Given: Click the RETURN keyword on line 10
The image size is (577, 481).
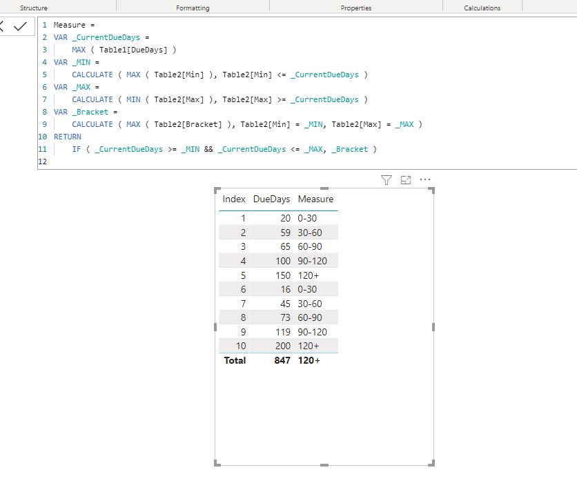Looking at the screenshot, I should (68, 137).
